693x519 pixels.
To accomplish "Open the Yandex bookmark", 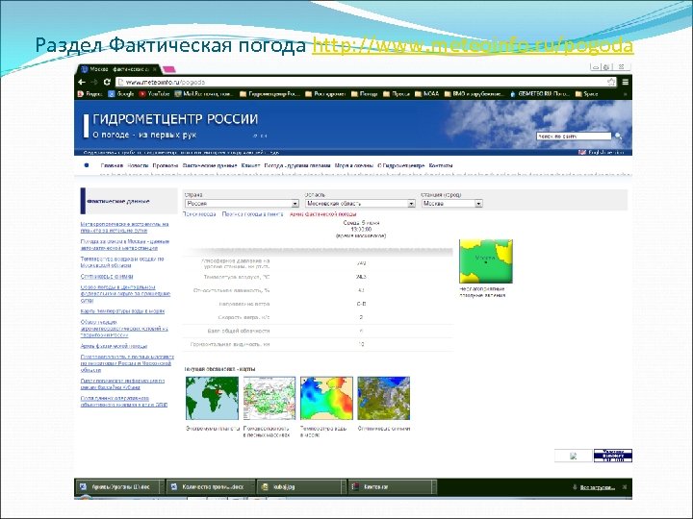I will (x=90, y=94).
